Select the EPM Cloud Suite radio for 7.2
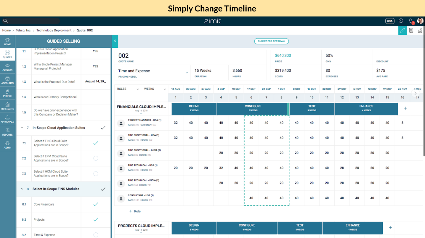The width and height of the screenshot is (425, 238). click(x=95, y=158)
